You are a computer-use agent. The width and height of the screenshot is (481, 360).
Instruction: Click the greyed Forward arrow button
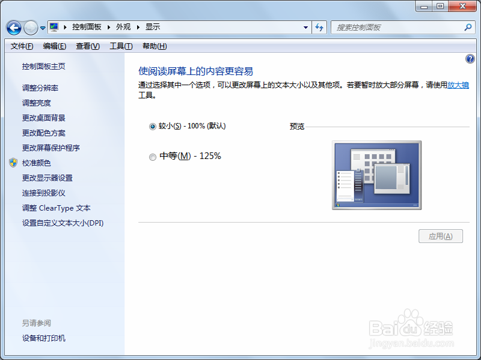click(x=31, y=28)
